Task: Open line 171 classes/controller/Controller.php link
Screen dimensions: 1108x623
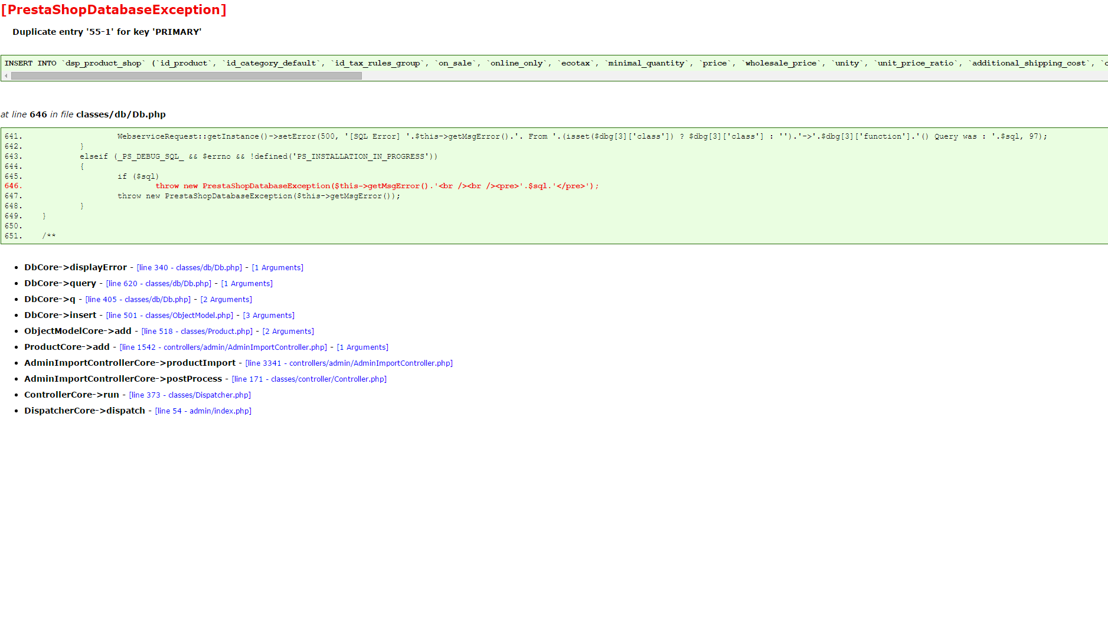Action: (x=309, y=379)
